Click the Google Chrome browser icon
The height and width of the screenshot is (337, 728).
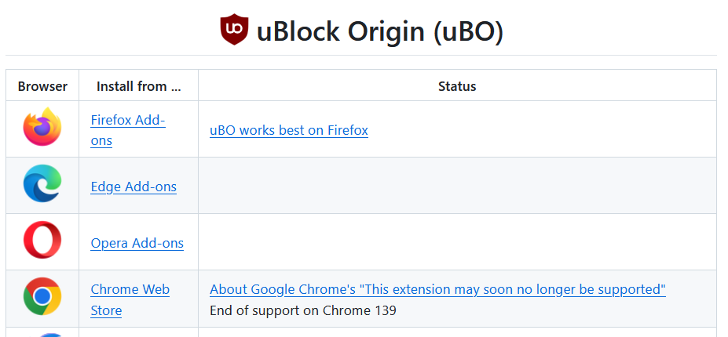[42, 297]
